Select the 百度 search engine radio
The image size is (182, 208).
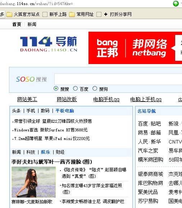pyautogui.click(x=75, y=89)
